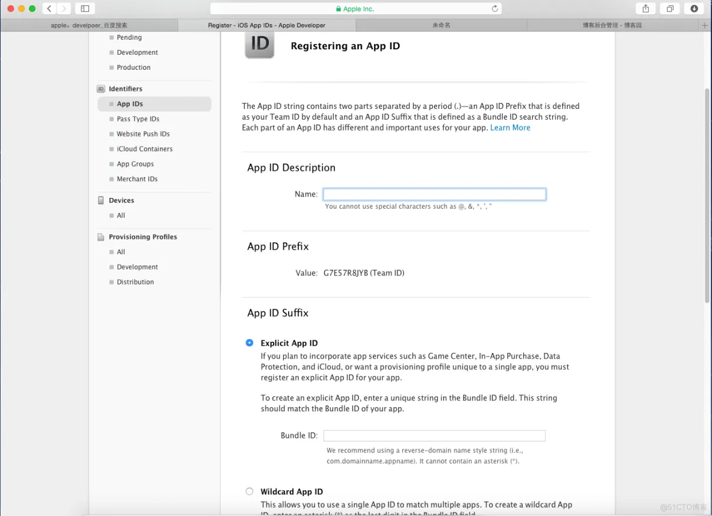Open Pending in the sidebar

(x=129, y=37)
